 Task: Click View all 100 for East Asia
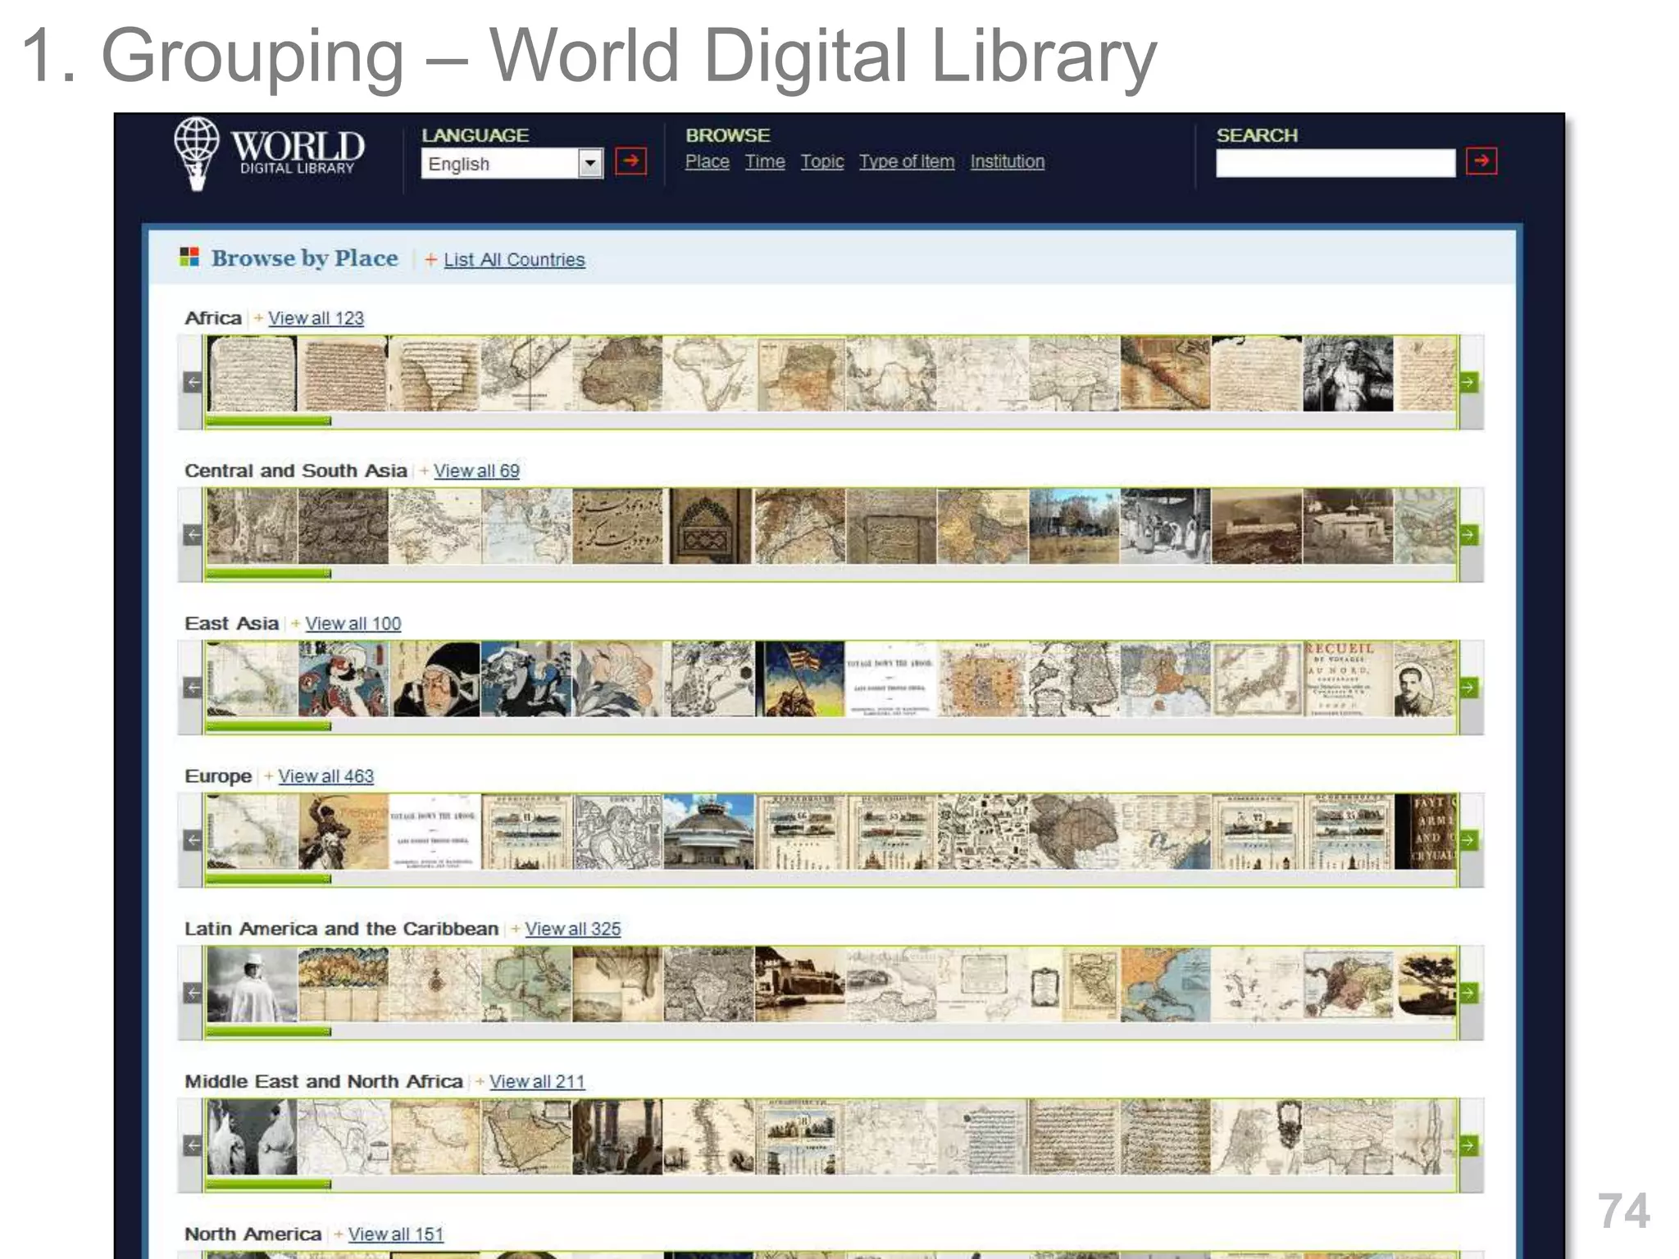pyautogui.click(x=353, y=624)
